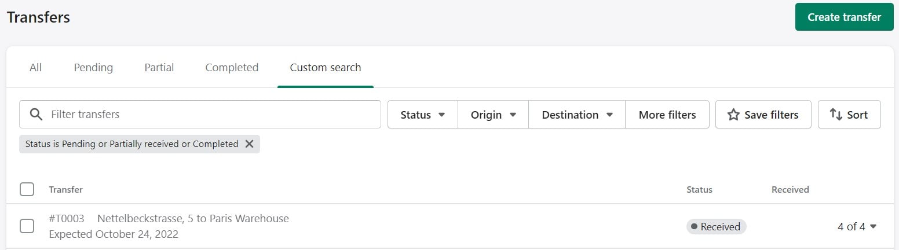This screenshot has width=899, height=250.
Task: Click the Received status badge dot
Action: (693, 227)
